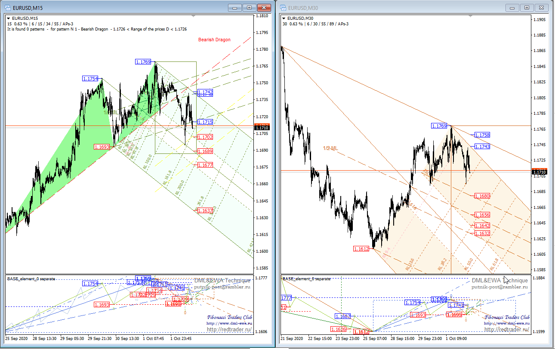Viewport: 555px width, 349px height.
Task: Close the EURUSD,M15 chart window
Action: point(263,7)
